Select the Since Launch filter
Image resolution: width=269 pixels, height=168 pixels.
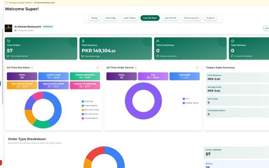(x=192, y=18)
